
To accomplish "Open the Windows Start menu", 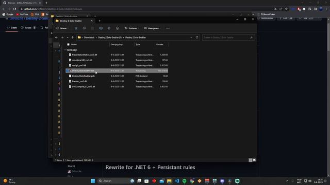I will coord(93,181).
